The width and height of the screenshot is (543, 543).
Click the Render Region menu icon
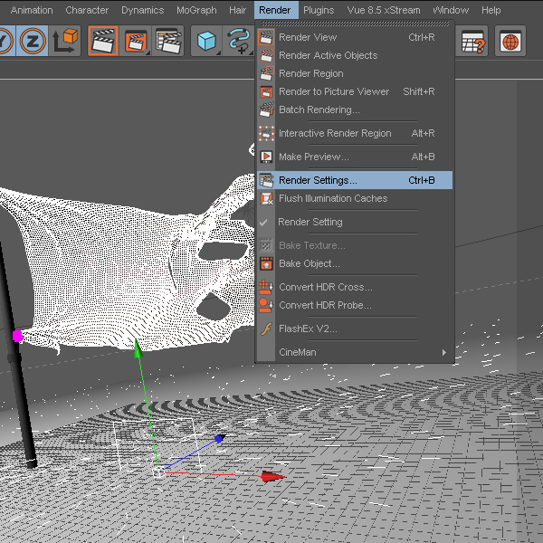tap(266, 73)
